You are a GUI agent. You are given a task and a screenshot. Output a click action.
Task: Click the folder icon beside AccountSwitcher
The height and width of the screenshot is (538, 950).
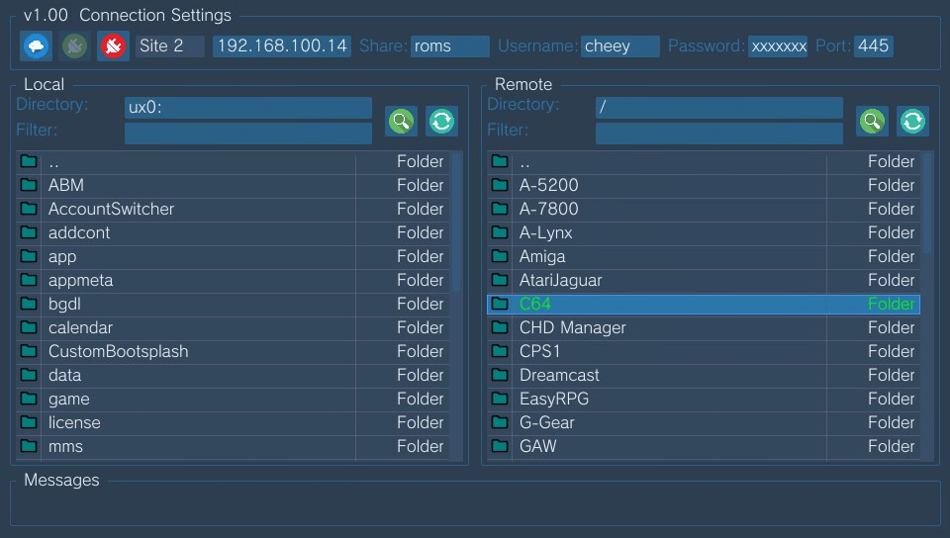tap(29, 209)
